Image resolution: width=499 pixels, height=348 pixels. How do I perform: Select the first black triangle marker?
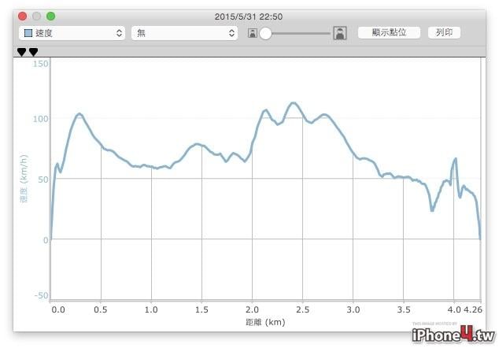tap(21, 52)
